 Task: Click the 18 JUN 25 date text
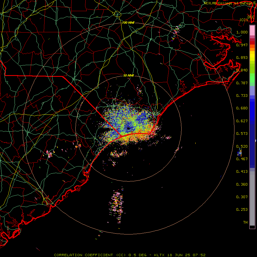click(179, 255)
